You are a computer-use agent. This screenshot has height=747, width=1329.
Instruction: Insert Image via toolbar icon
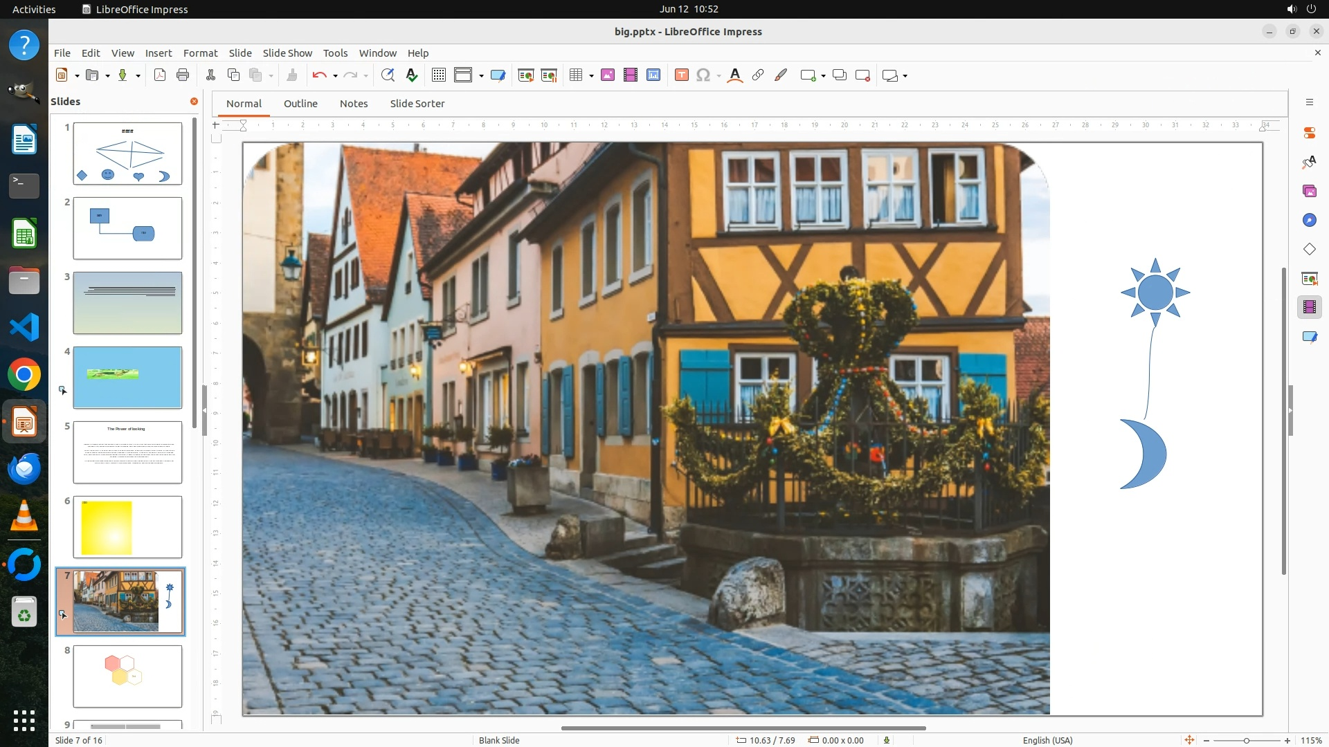(608, 75)
